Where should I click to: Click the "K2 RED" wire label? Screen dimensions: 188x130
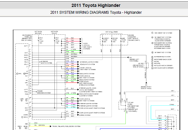tap(70, 38)
